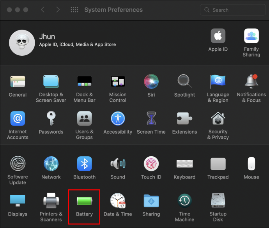
Task: Select Jhun's skull profile picture
Action: coord(22,43)
